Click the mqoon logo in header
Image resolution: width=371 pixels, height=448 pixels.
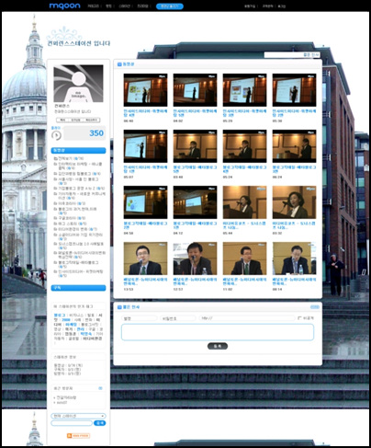(64, 6)
